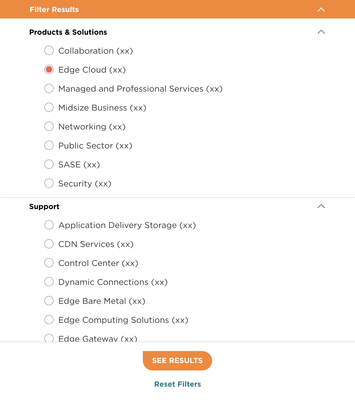Pick the Networking radio option
355x407 pixels.
[49, 126]
